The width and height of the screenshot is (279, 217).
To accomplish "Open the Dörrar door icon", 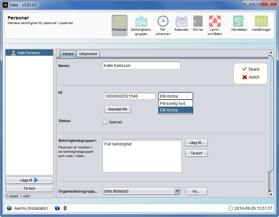I will coord(198,23).
